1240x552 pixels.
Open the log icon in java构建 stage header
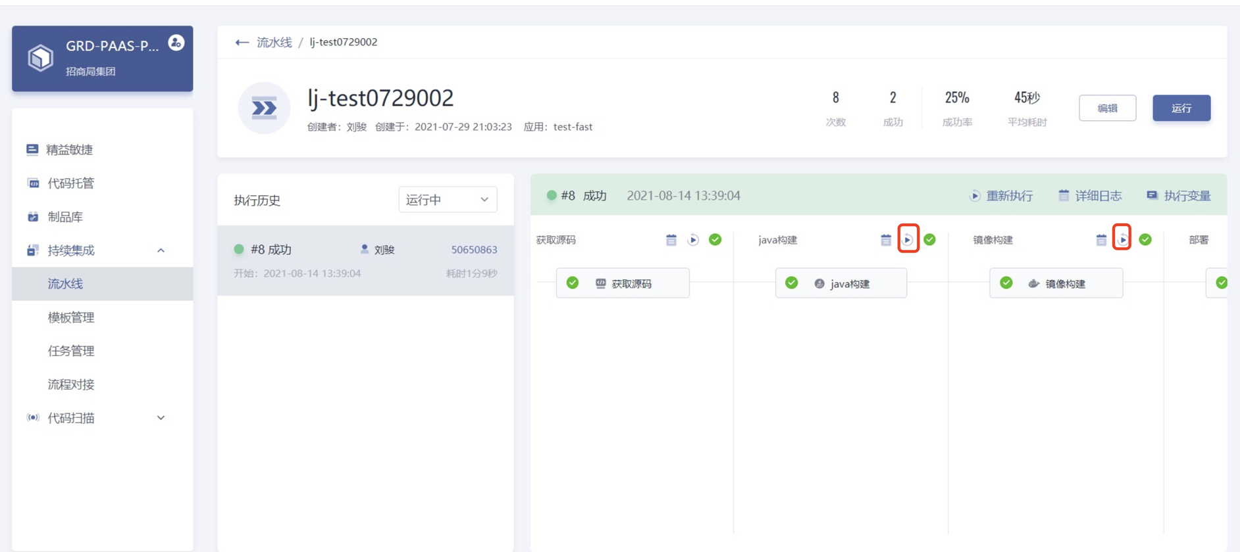886,240
